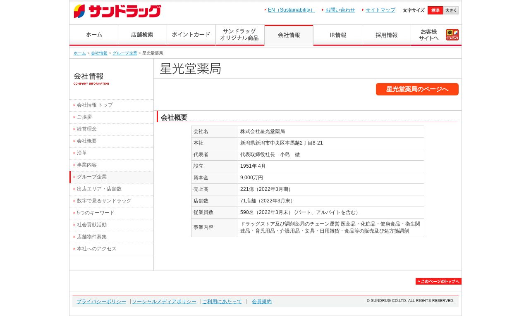531x316 pixels.
Task: Open 沿革 in the sidebar
Action: [112, 153]
